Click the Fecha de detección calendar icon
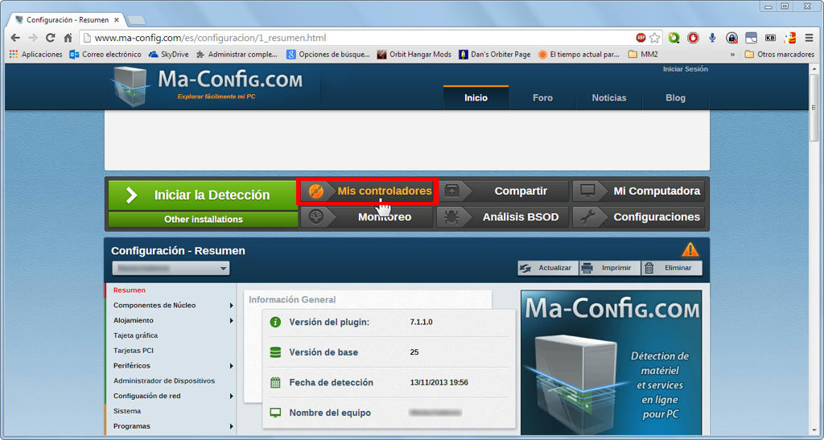 [275, 382]
